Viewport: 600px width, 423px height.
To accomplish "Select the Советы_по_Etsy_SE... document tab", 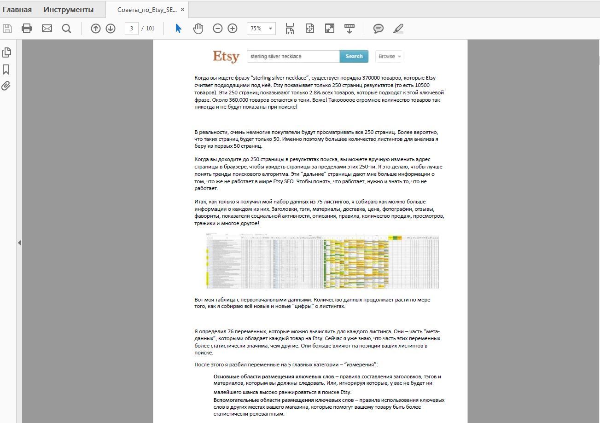I will [147, 10].
